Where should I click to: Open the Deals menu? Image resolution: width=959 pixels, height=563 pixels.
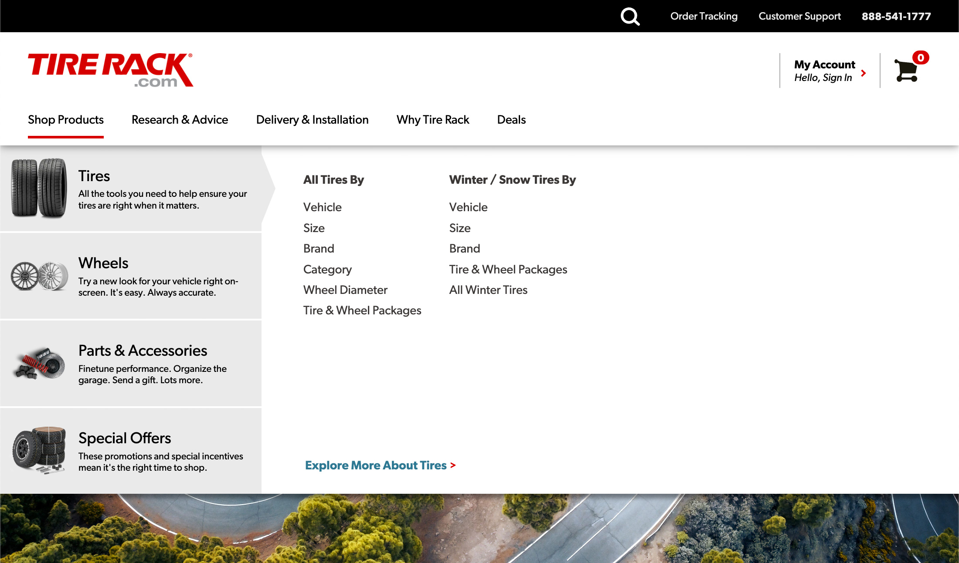511,120
